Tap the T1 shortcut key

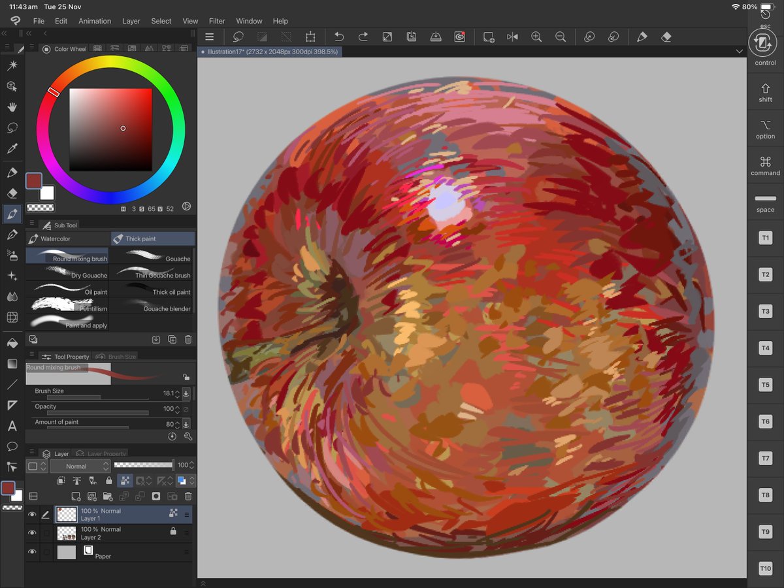765,237
